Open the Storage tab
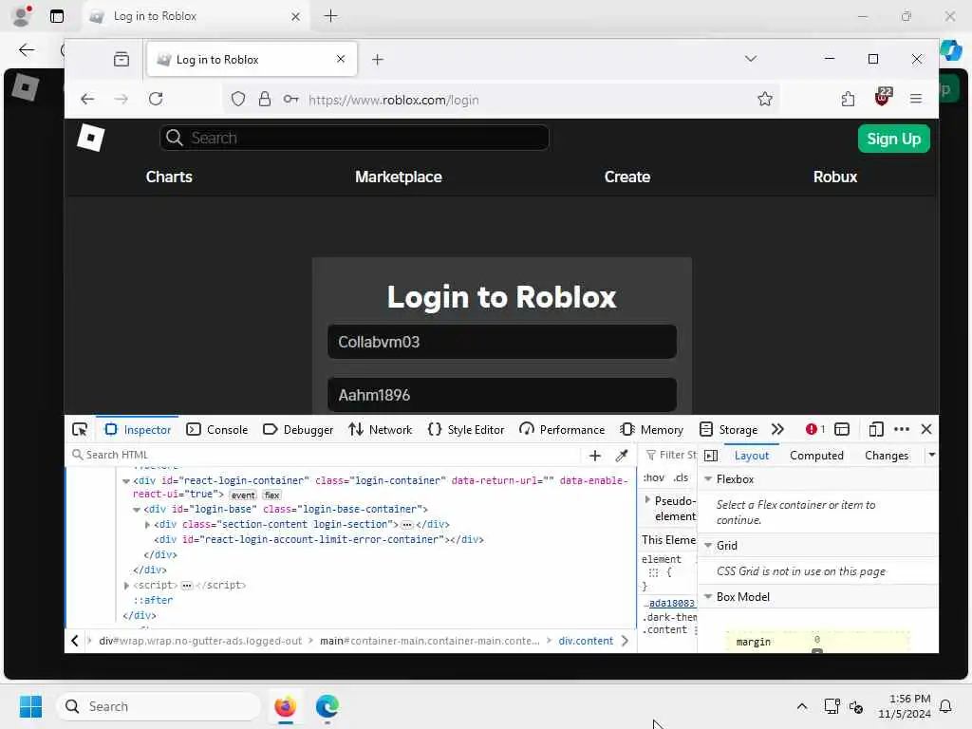Viewport: 972px width, 729px height. 728,430
